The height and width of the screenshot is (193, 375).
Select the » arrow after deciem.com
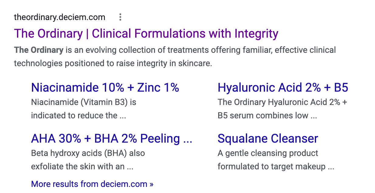tap(151, 184)
